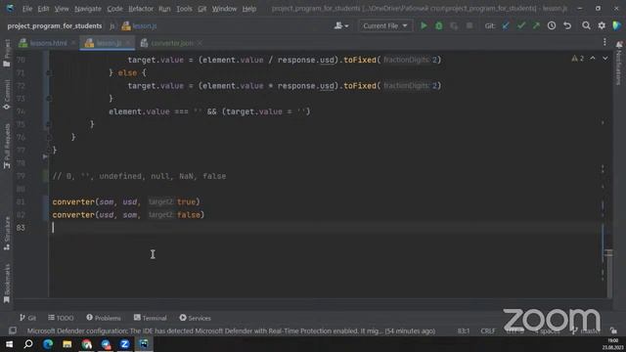Collapse the fold marker at line 77
The image size is (626, 352).
coord(48,151)
